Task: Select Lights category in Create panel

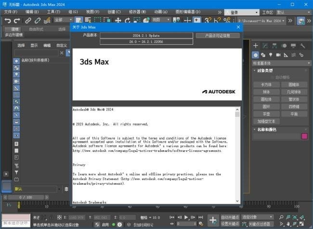Action: (x=271, y=55)
